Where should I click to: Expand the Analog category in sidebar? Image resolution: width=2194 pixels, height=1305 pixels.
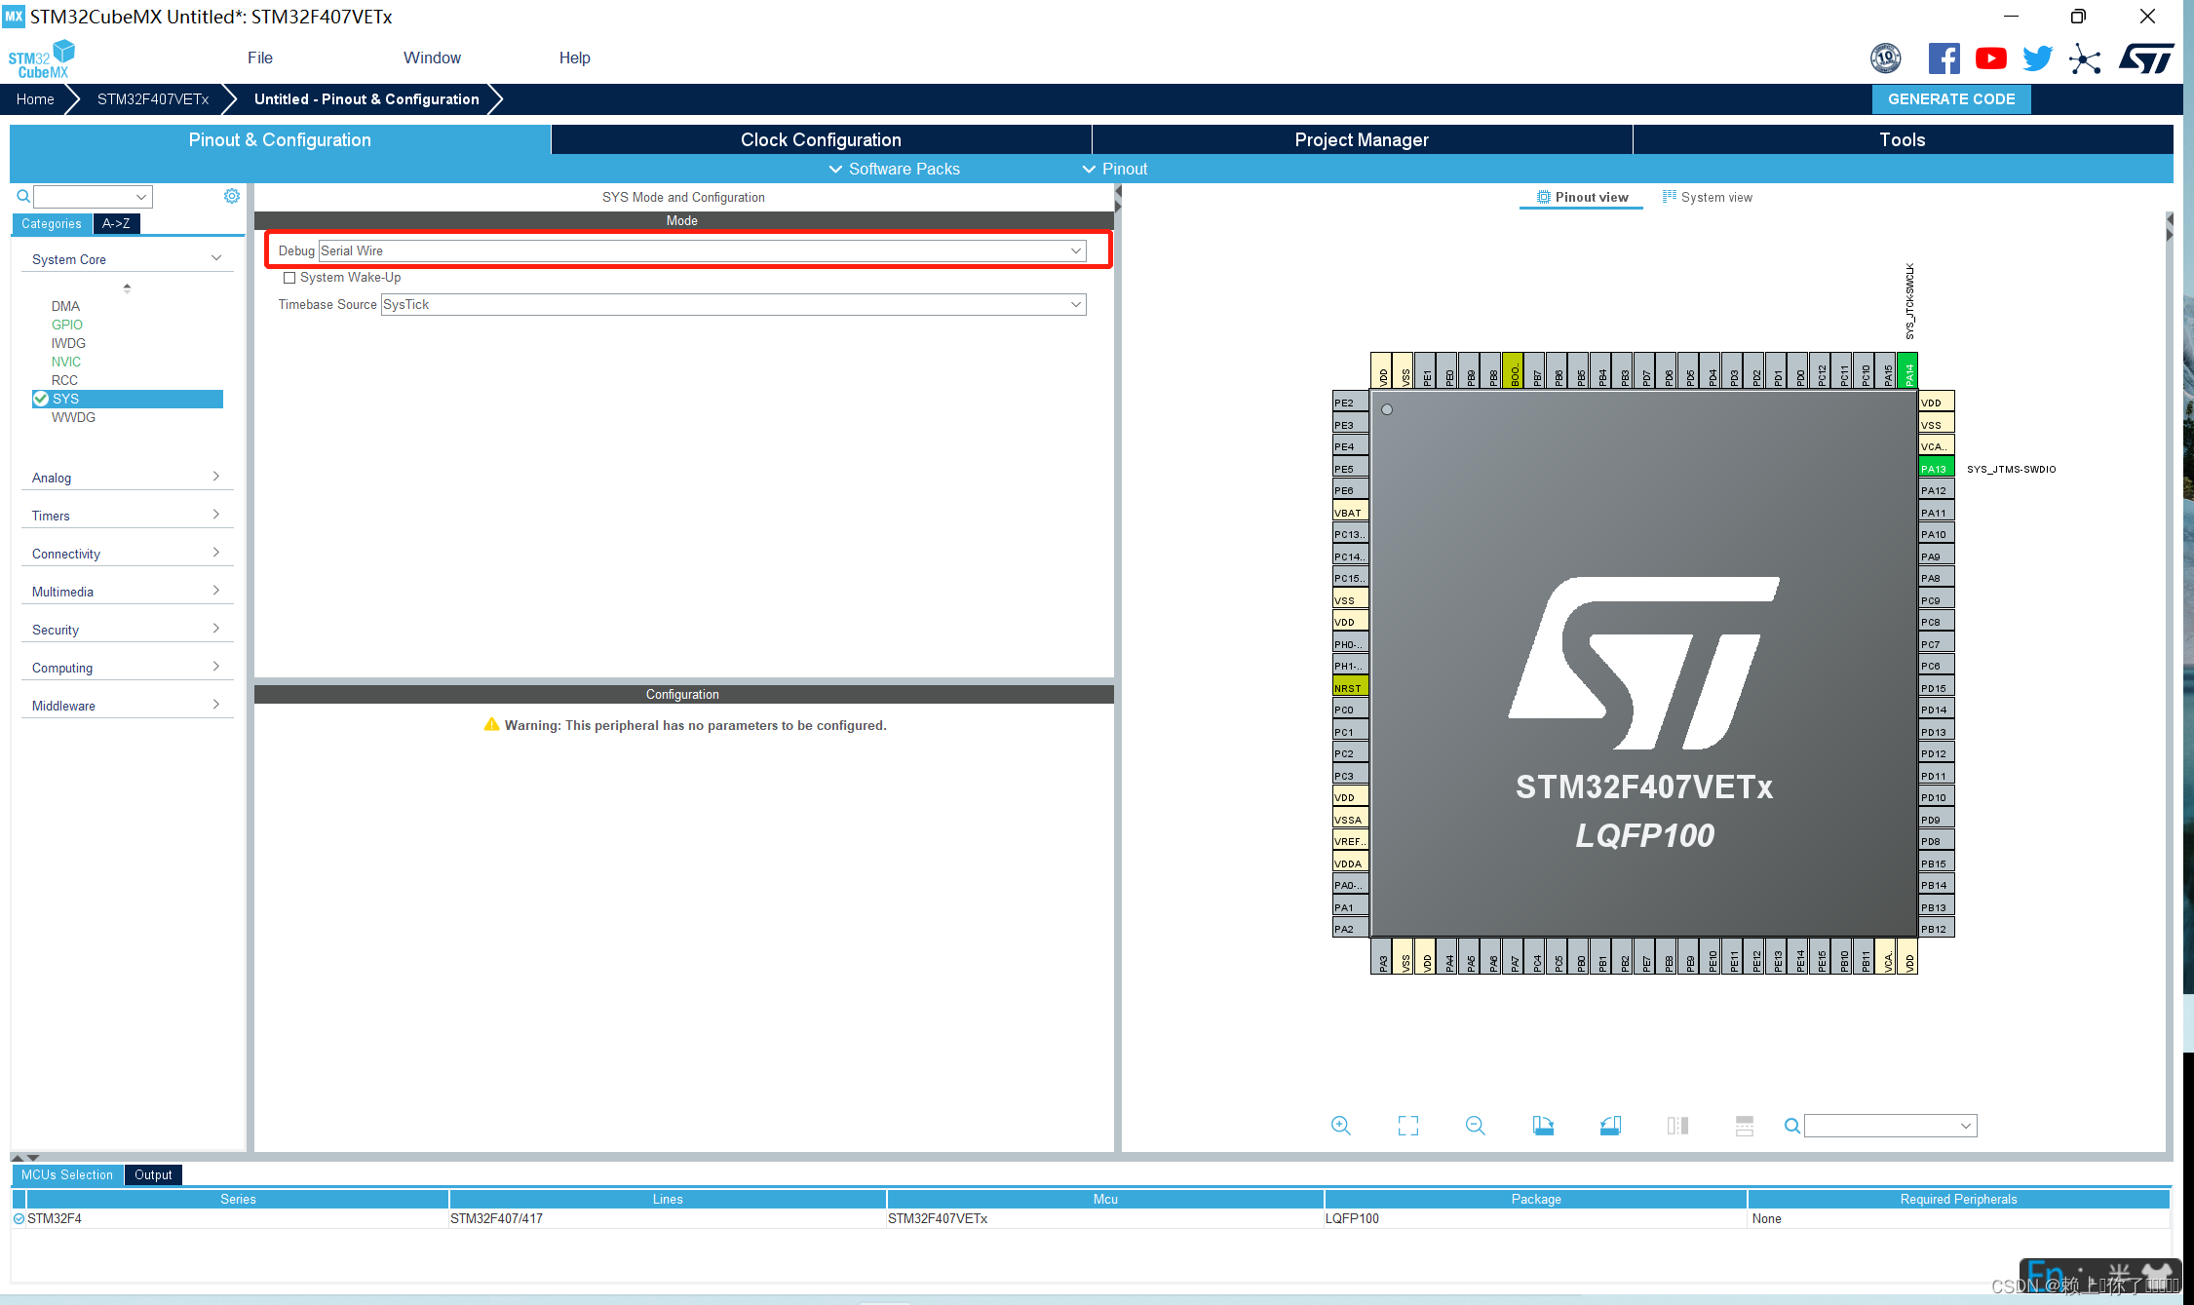(125, 476)
